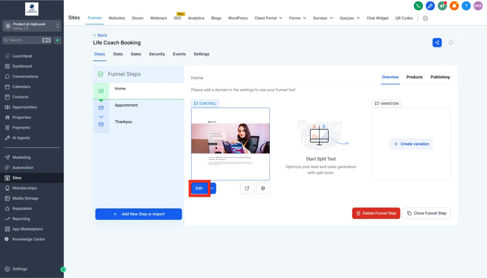Open the SEO tab
The width and height of the screenshot is (487, 278).
click(x=177, y=18)
